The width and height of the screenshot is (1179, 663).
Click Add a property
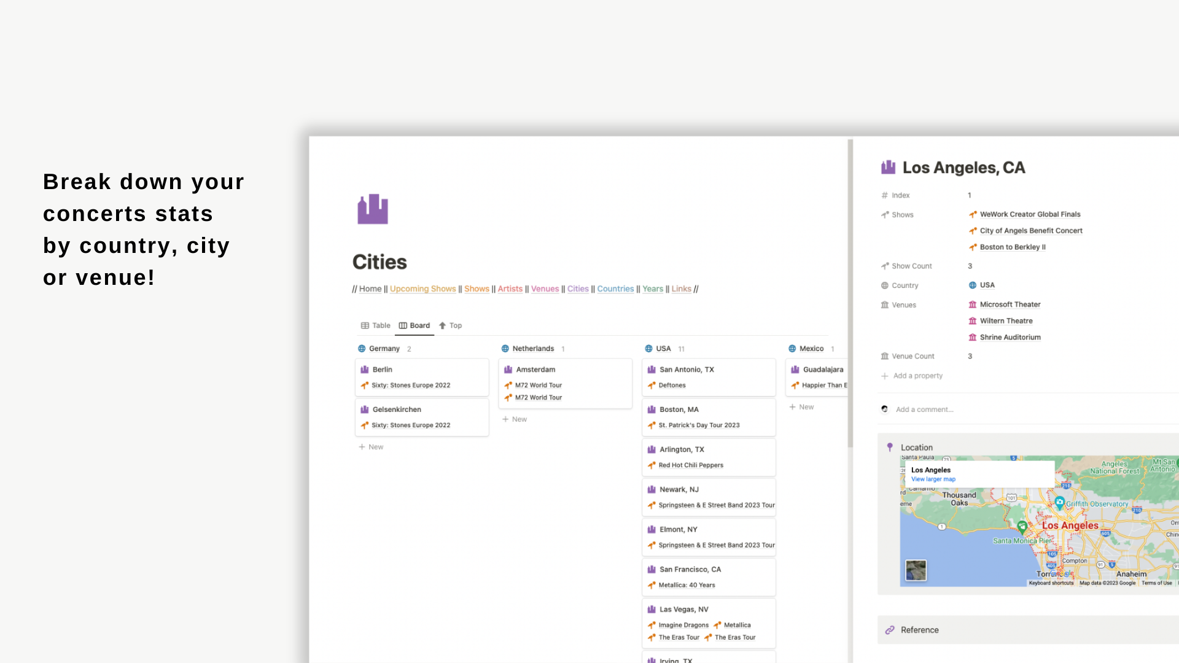[x=912, y=376]
